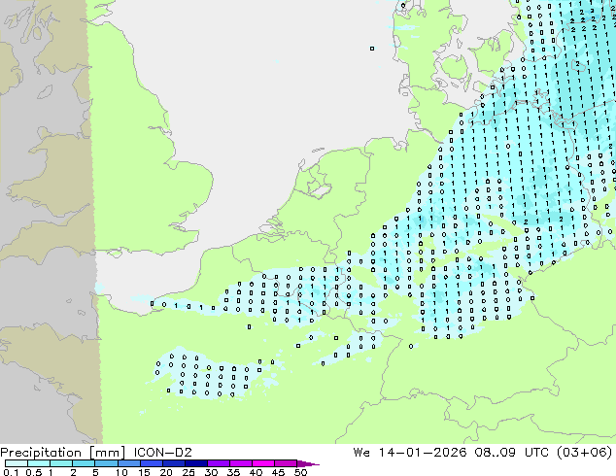Click the 'ICON-D2' model label
The height and width of the screenshot is (476, 616).
click(162, 452)
